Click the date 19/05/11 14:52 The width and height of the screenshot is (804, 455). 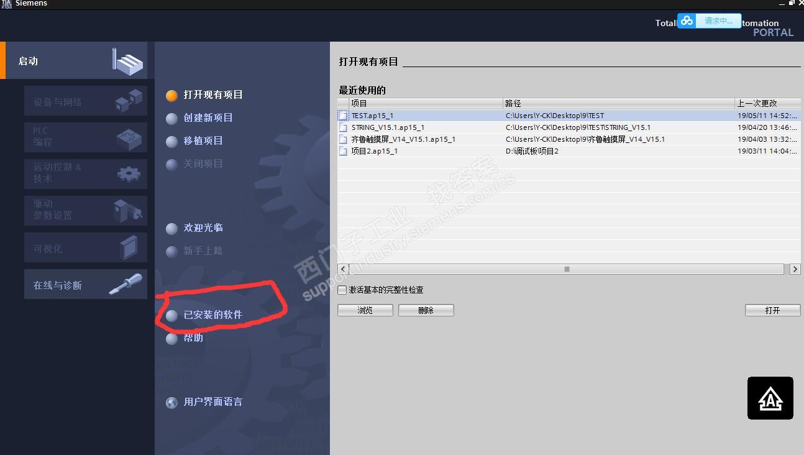(768, 116)
